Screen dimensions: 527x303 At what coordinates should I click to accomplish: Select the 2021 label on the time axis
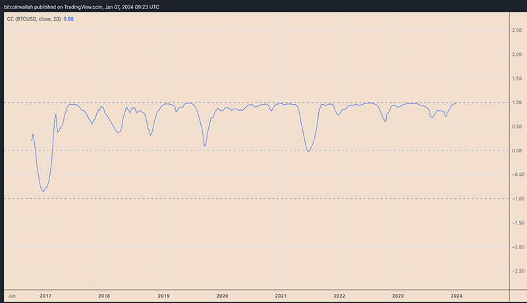click(281, 296)
